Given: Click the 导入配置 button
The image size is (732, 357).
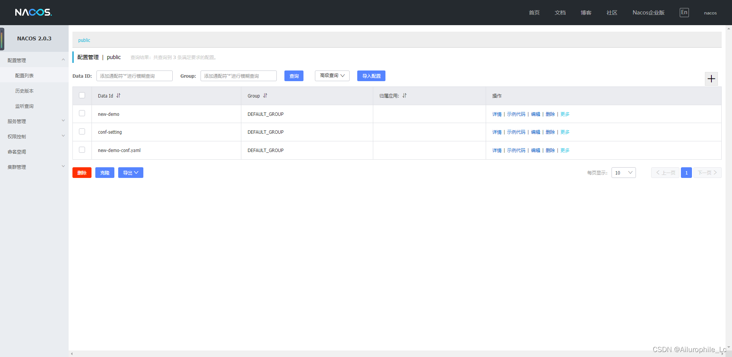Looking at the screenshot, I should (x=371, y=76).
